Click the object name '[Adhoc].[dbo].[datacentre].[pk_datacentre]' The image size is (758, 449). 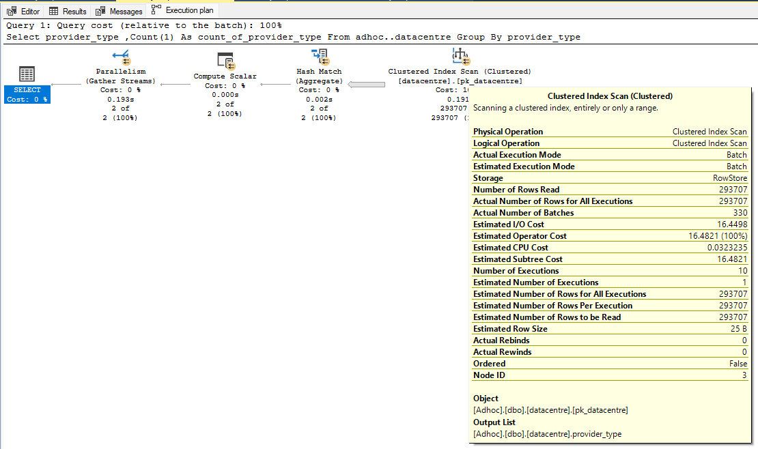point(550,410)
